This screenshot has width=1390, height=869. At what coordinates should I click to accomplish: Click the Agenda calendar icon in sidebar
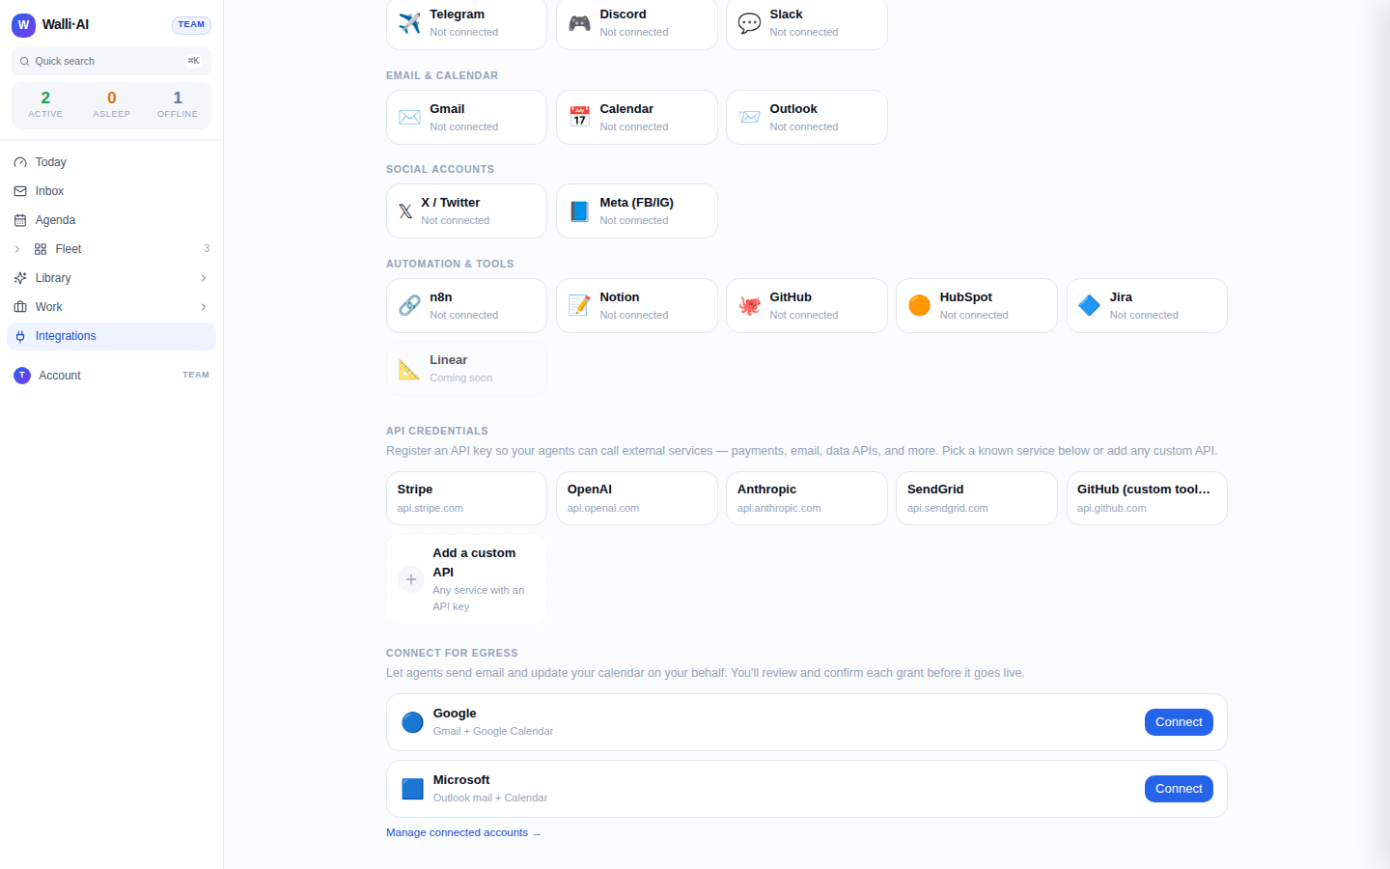click(20, 220)
